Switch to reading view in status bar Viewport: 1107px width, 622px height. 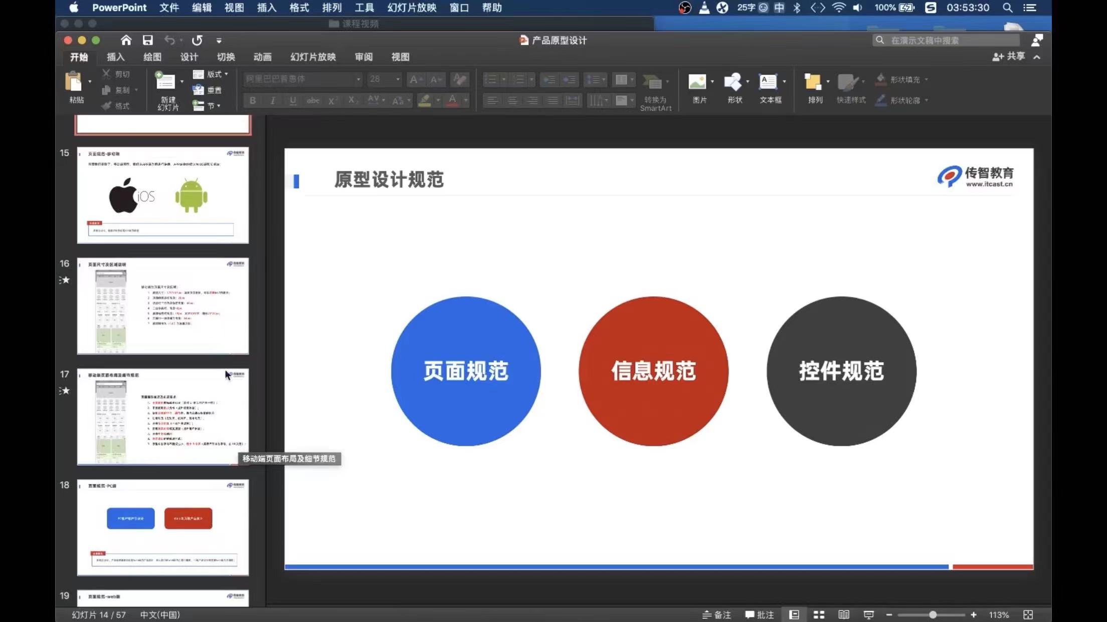coord(844,614)
